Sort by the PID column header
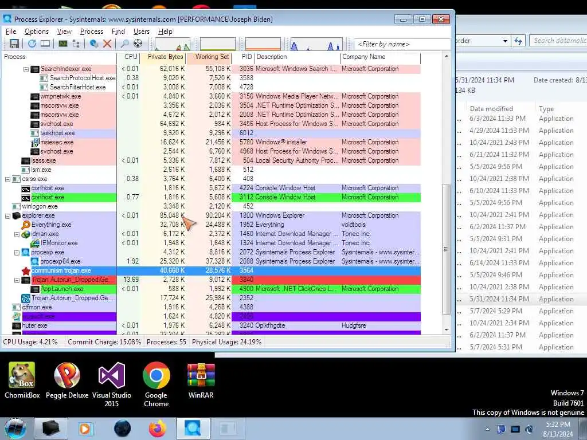587x440 pixels. click(x=243, y=57)
